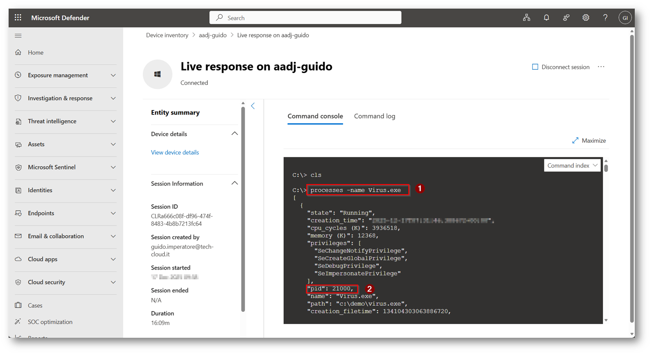Screen dimensions: 652x355
Task: Click the Cases icon
Action: (18, 305)
